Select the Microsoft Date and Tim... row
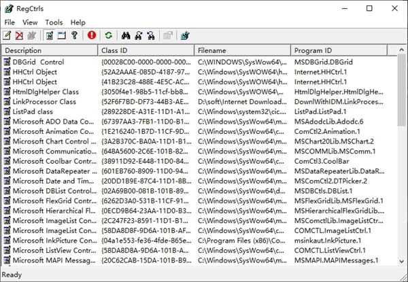Viewport: 408px width, 282px height. tap(199, 181)
